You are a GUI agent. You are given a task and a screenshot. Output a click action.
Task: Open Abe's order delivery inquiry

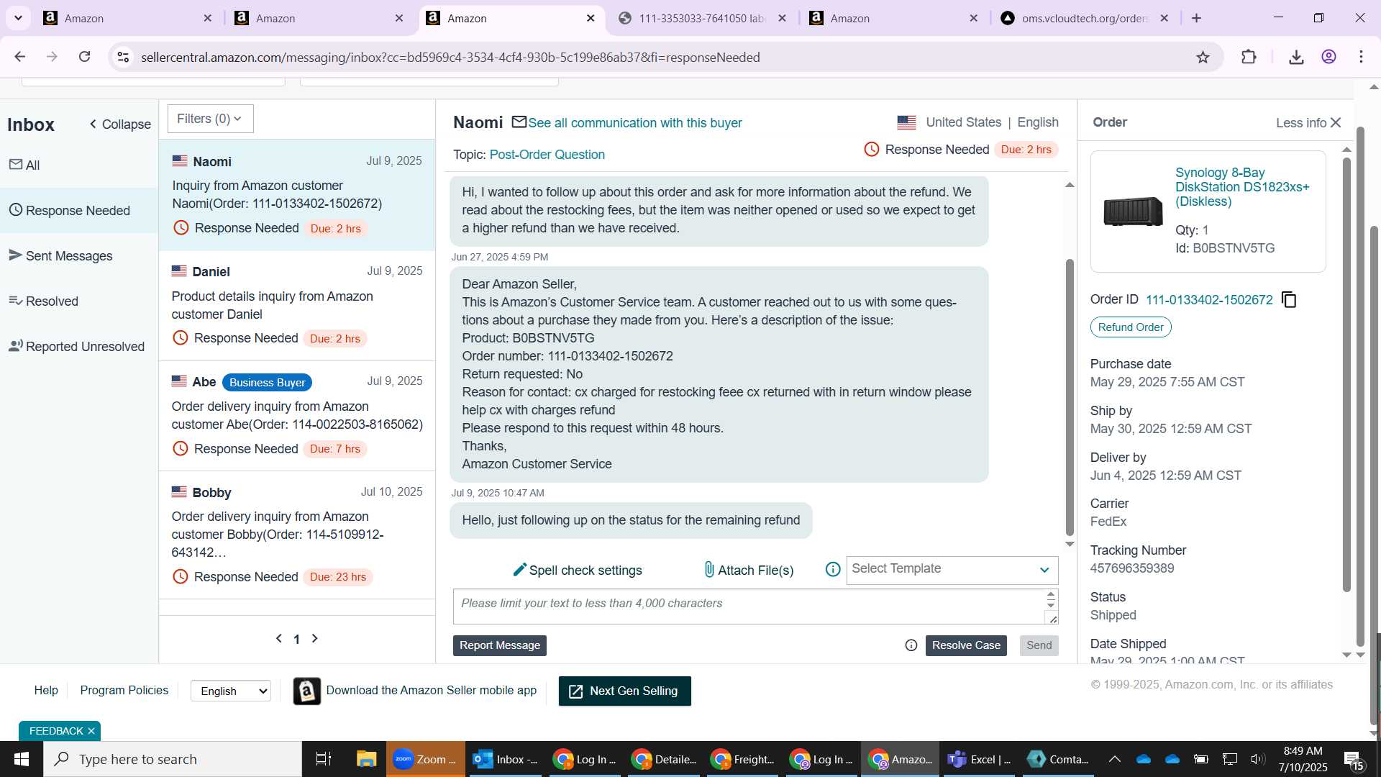coord(297,415)
